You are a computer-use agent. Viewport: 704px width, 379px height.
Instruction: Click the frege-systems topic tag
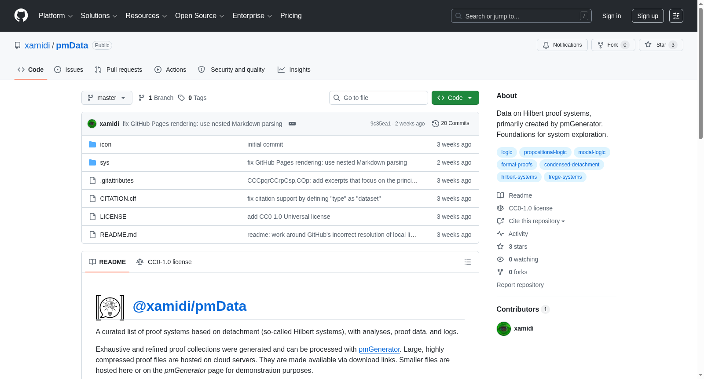click(565, 177)
